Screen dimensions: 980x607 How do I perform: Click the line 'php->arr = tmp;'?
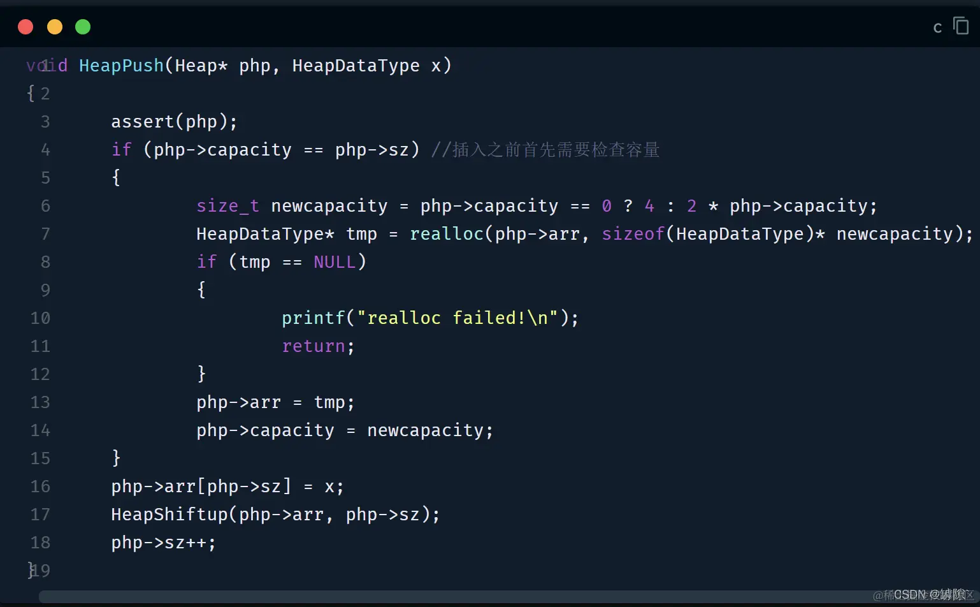coord(275,402)
